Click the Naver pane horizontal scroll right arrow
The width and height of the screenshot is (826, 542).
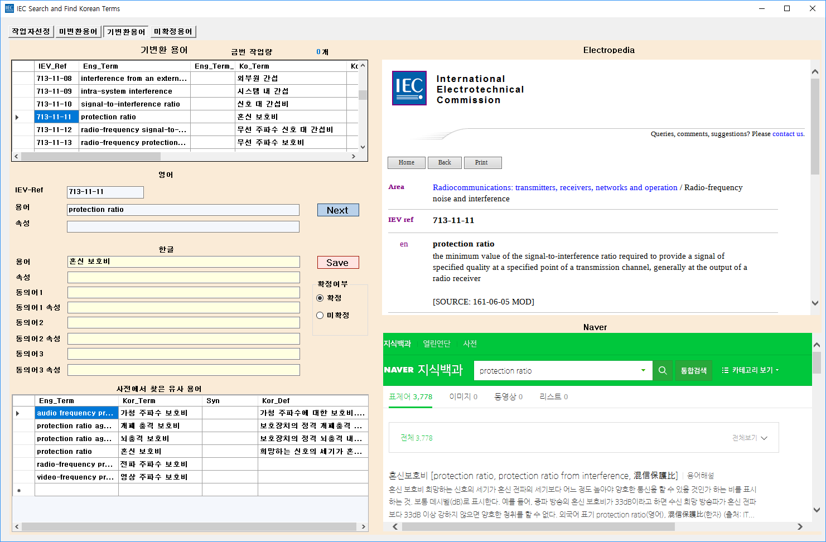[x=800, y=527]
